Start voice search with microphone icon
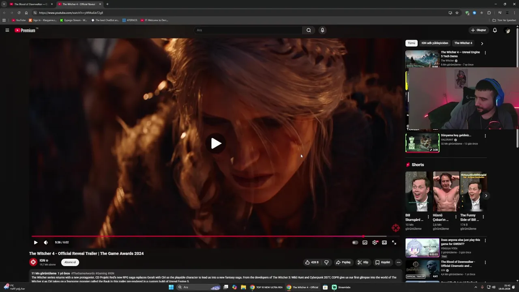519x292 pixels. tap(322, 30)
